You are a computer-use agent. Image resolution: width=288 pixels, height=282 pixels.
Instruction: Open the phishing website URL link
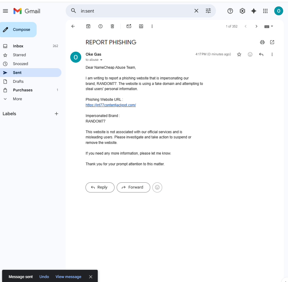pos(111,105)
